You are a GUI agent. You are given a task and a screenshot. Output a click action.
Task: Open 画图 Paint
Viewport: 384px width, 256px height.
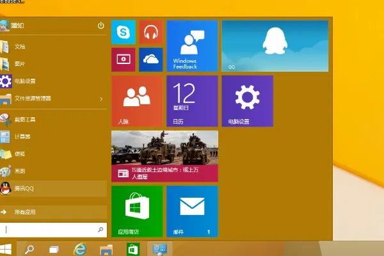(53, 171)
